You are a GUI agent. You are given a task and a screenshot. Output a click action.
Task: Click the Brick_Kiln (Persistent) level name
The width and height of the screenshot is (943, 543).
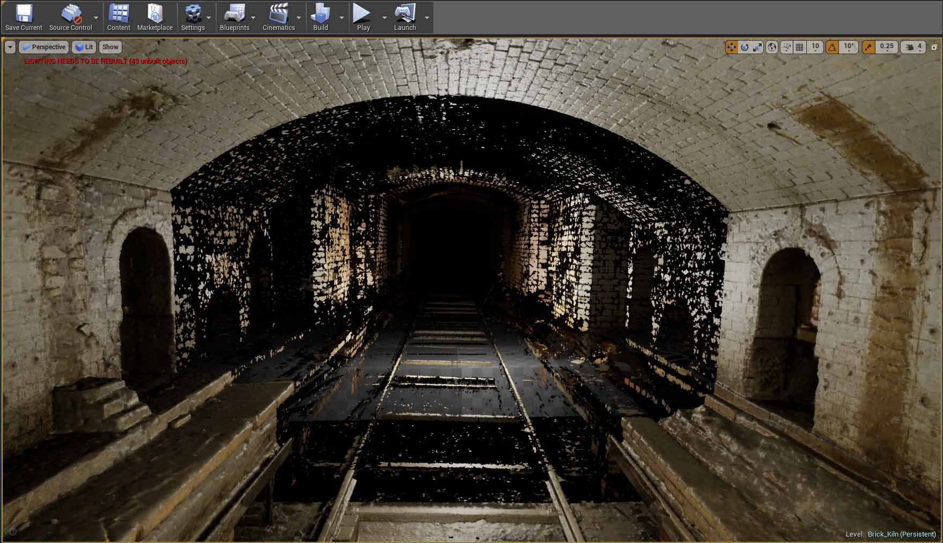tap(902, 534)
